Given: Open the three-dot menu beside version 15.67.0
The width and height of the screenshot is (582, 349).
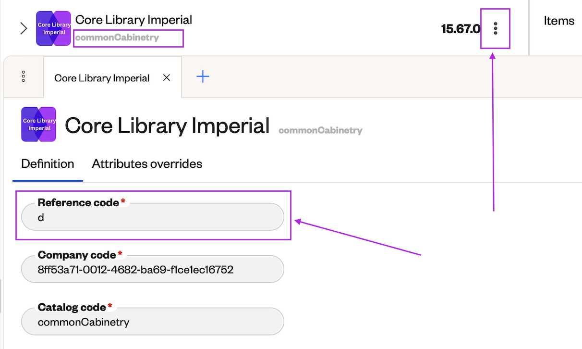Looking at the screenshot, I should [496, 29].
